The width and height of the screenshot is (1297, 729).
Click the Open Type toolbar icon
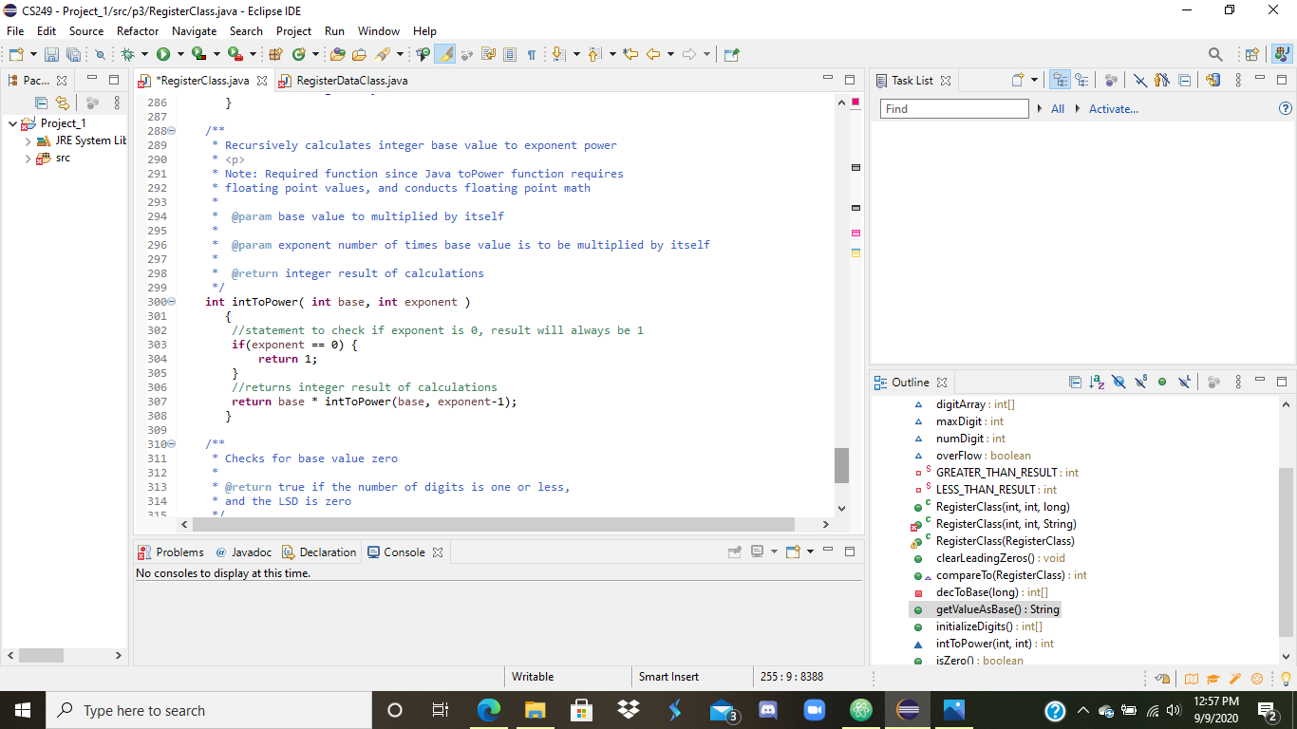point(338,55)
